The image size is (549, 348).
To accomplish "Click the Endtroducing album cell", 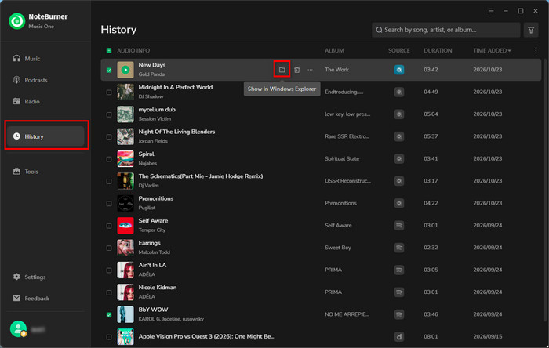I will tap(344, 92).
